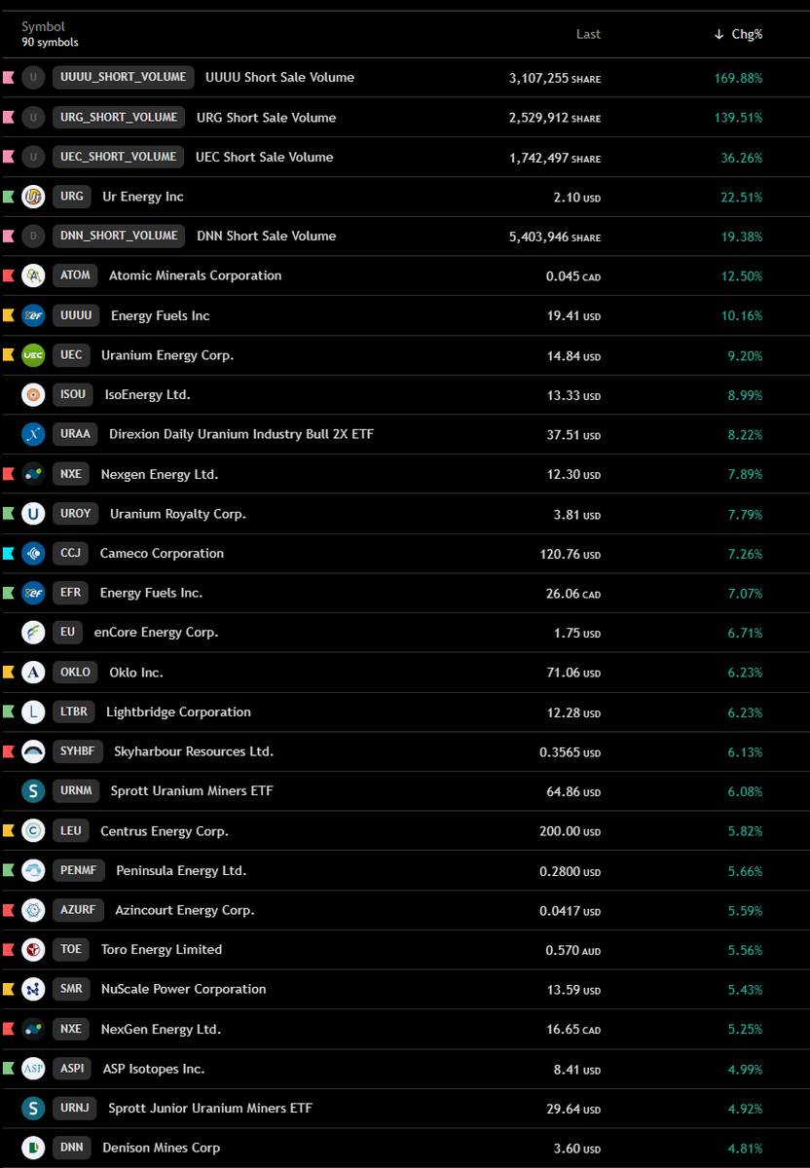The height and width of the screenshot is (1168, 810).
Task: Click the LEU ticker badge
Action: [71, 831]
